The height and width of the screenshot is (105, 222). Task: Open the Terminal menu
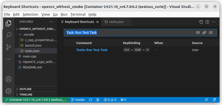click(x=78, y=14)
